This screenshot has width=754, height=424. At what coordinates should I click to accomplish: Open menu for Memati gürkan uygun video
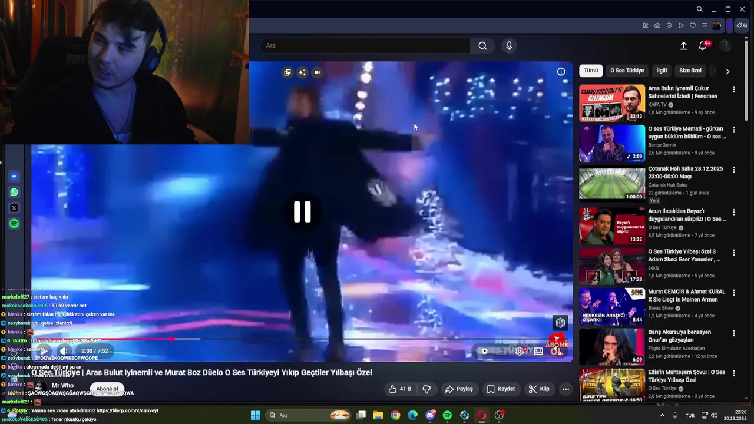pos(734,130)
